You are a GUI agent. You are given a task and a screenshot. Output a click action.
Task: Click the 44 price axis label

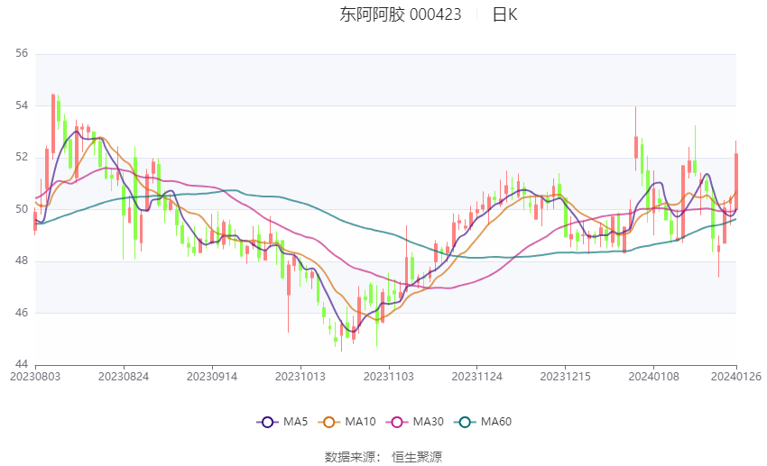(x=22, y=364)
